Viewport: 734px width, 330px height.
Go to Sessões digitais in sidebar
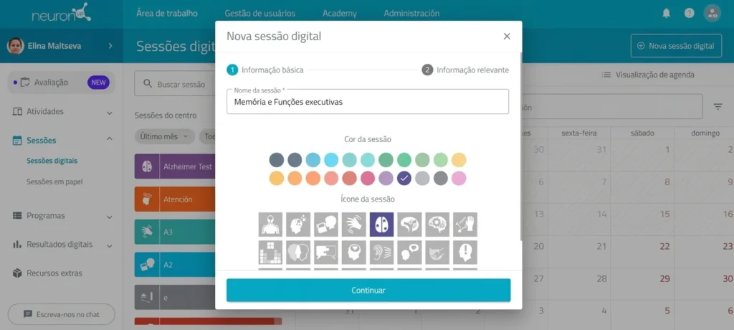click(52, 161)
